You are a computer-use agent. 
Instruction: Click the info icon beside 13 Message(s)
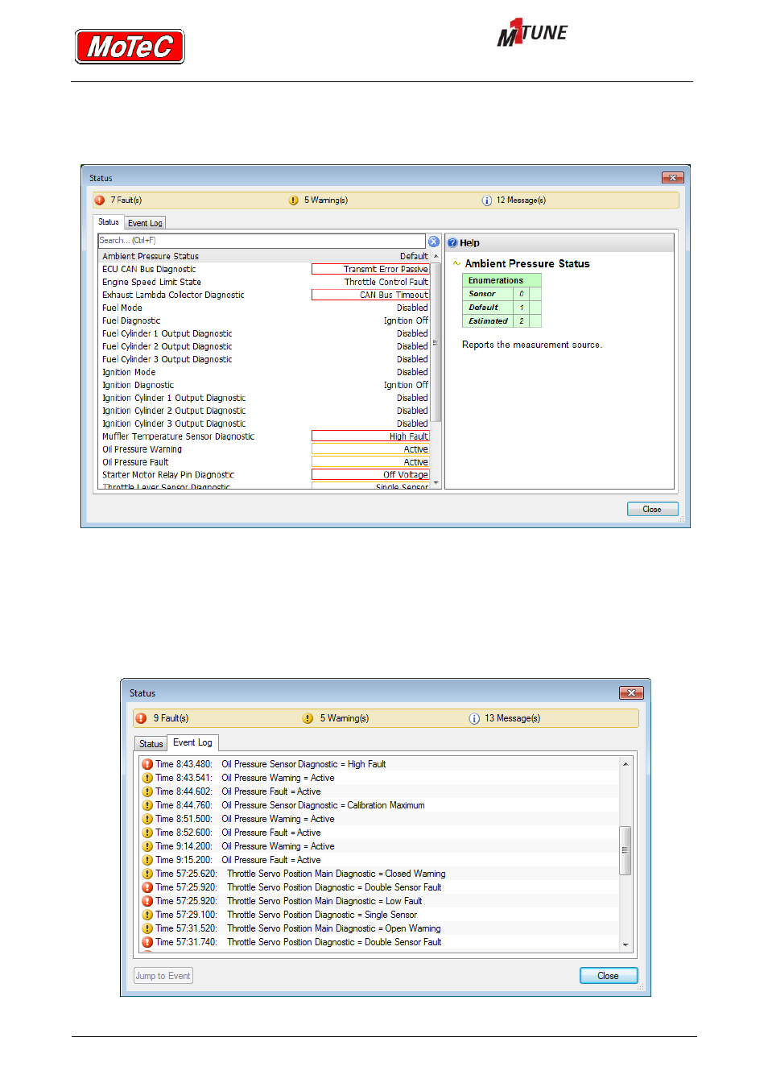[x=474, y=718]
